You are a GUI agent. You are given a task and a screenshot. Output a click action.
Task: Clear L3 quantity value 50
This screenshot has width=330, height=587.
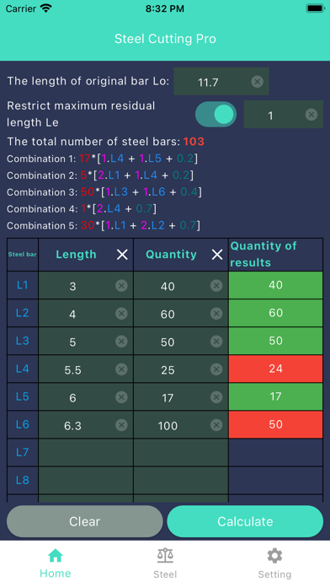coord(216,342)
